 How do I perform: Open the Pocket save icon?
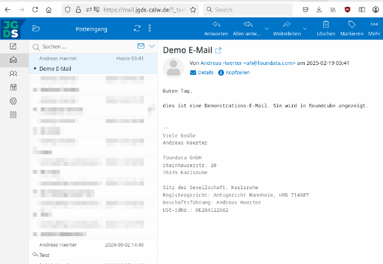point(305,10)
